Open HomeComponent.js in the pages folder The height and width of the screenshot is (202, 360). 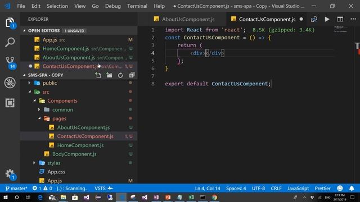[79, 145]
